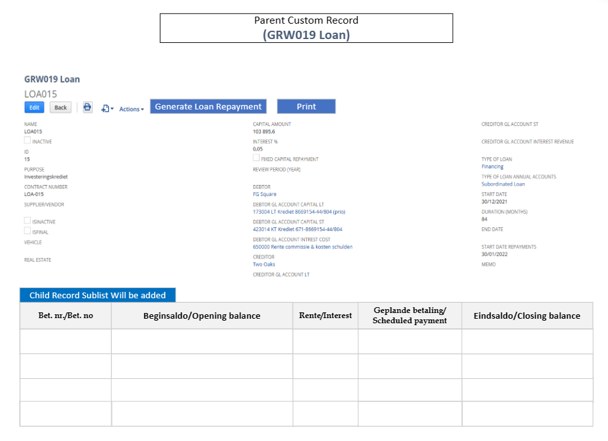The image size is (608, 441).
Task: Click the printer icon in the toolbar
Action: [x=88, y=108]
